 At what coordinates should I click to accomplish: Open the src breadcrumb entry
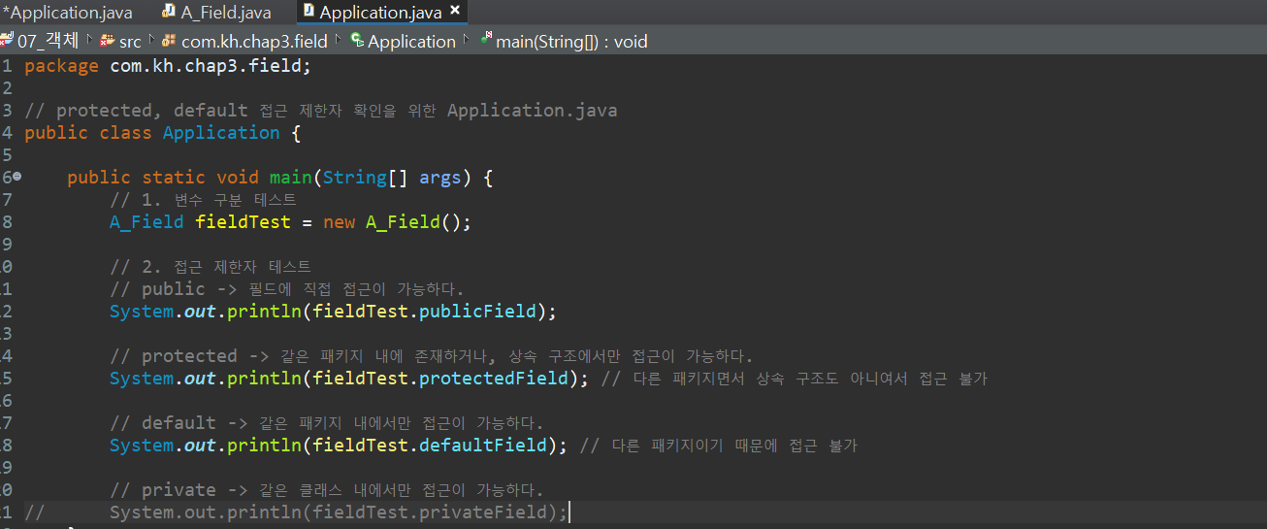coord(130,41)
